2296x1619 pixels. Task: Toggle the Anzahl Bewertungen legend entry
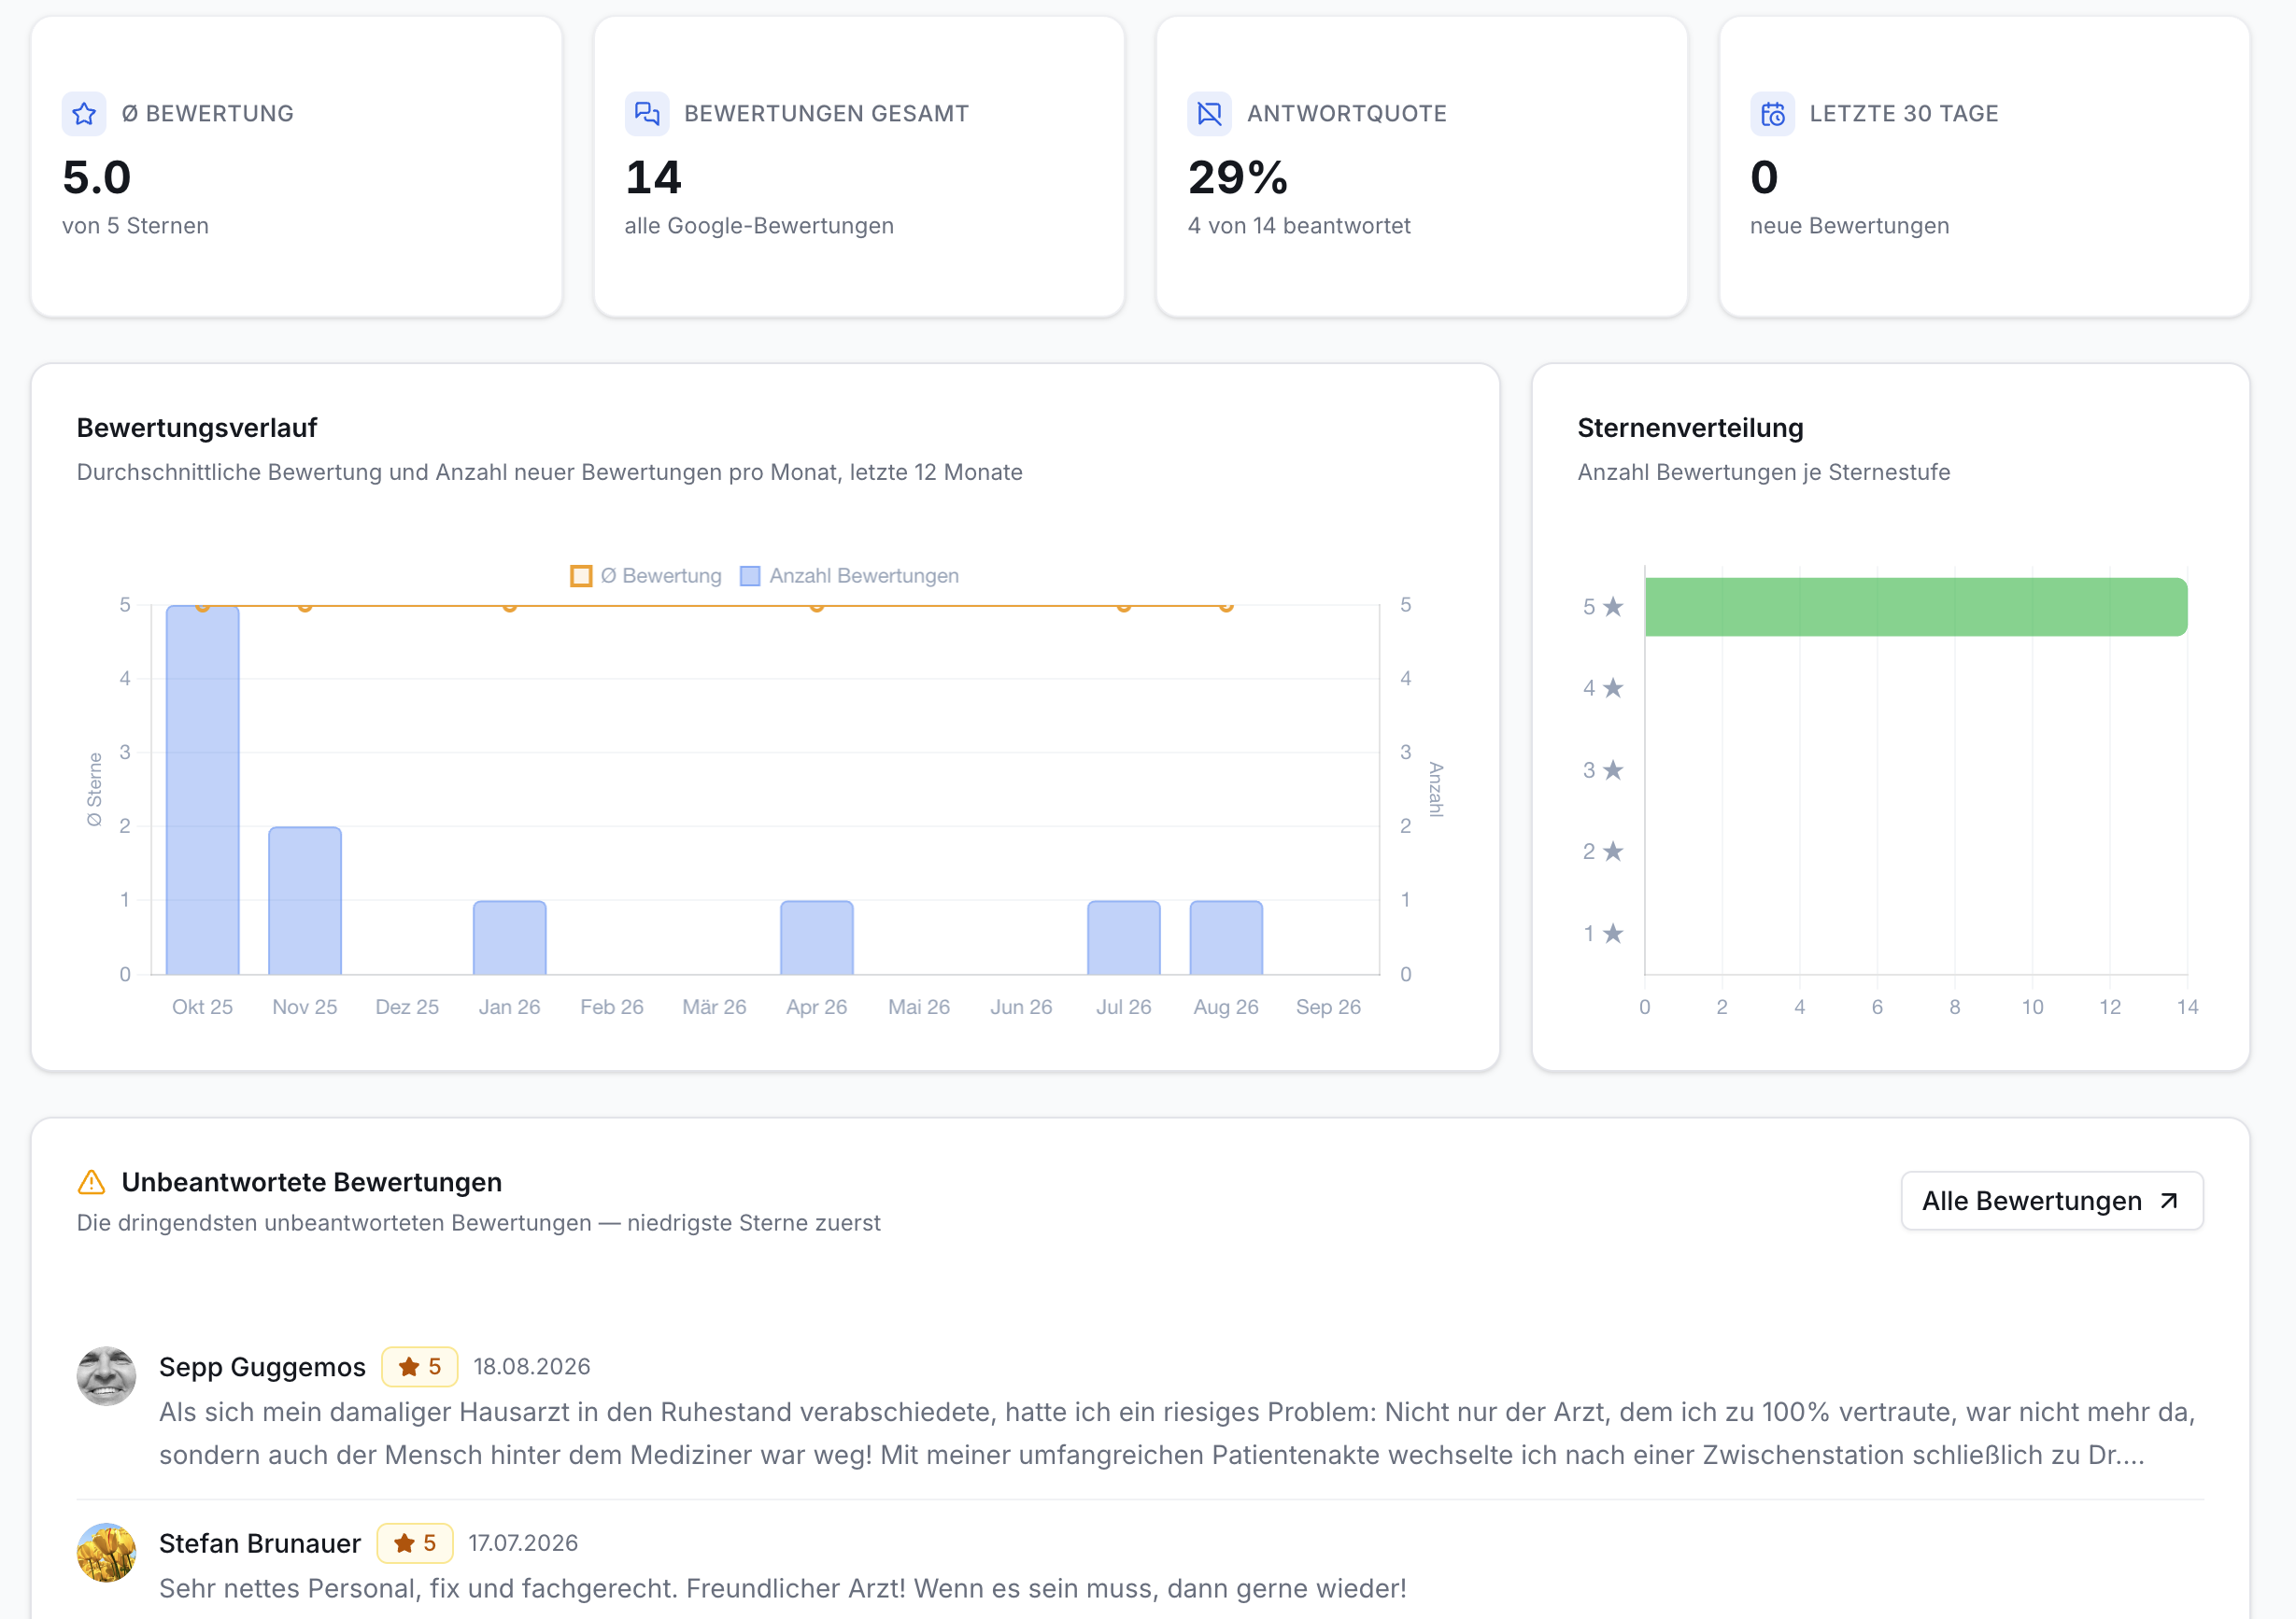pos(849,576)
